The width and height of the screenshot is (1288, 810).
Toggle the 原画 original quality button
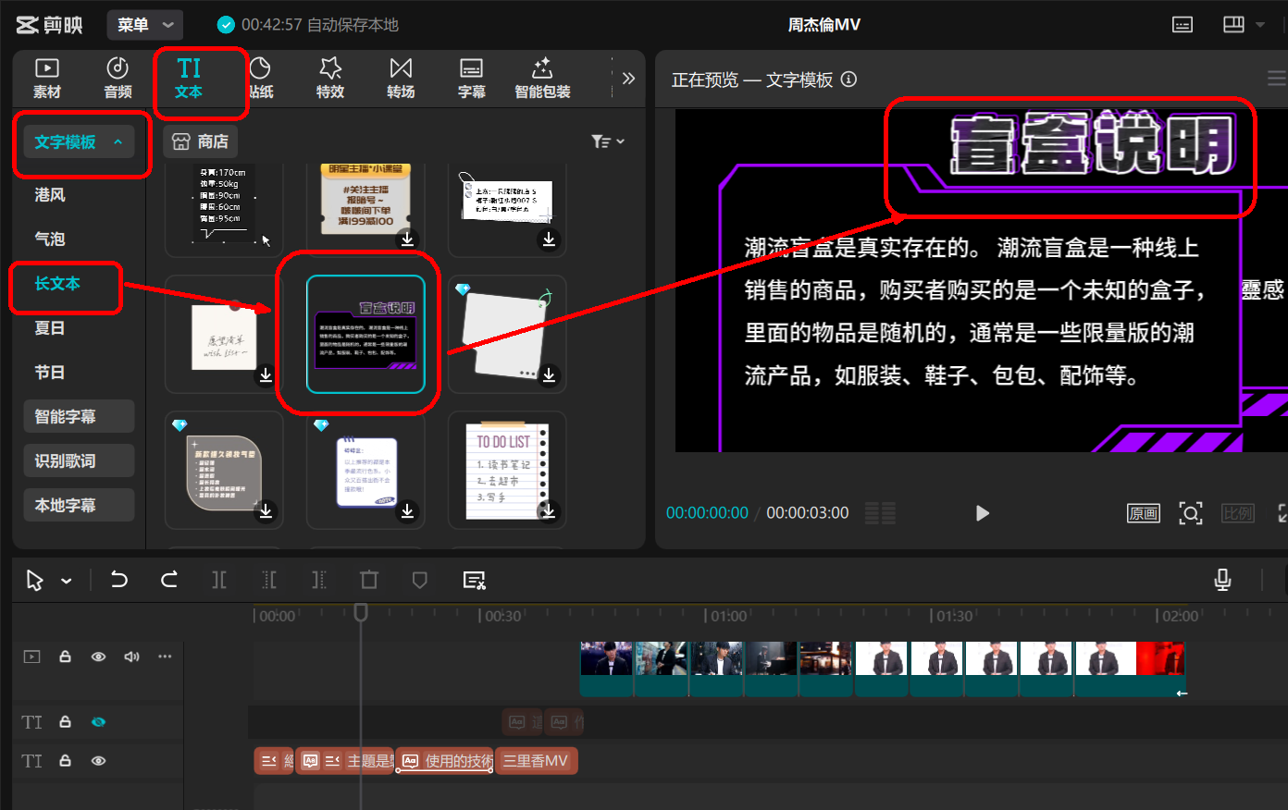(1144, 513)
